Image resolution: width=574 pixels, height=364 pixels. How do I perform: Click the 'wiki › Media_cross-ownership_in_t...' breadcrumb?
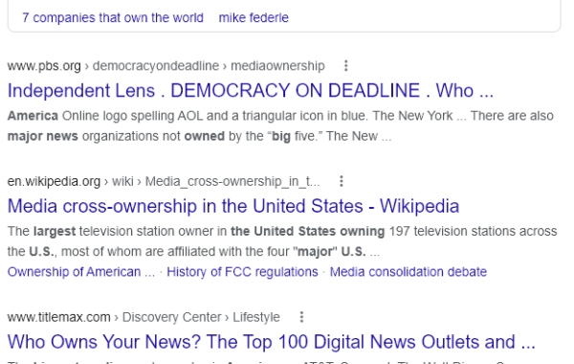(216, 181)
